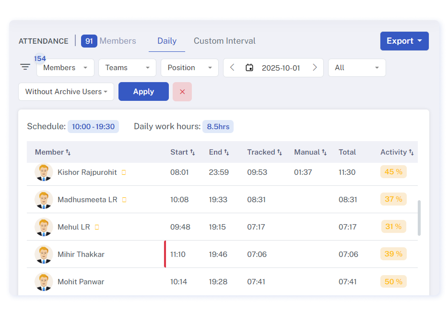Select the Daily tab
Screen dimensions: 448x315
click(x=167, y=41)
